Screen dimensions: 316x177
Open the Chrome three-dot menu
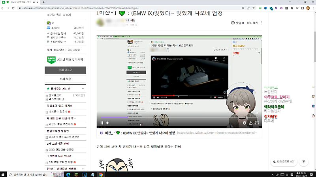tap(313, 8)
